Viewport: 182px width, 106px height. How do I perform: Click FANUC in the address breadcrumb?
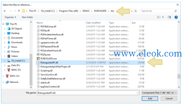point(86,11)
